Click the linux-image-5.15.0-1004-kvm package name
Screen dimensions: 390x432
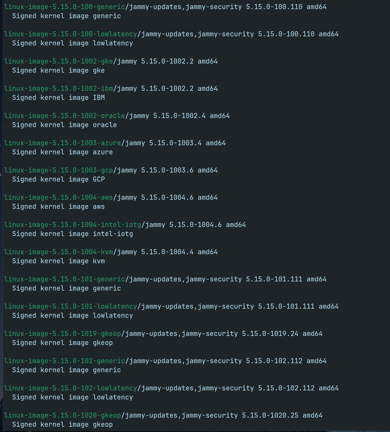(x=58, y=252)
